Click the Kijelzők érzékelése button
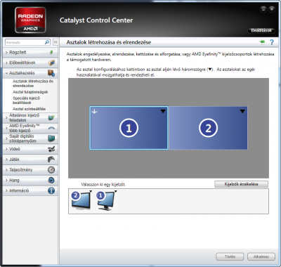This screenshot has height=267, width=281. click(241, 184)
